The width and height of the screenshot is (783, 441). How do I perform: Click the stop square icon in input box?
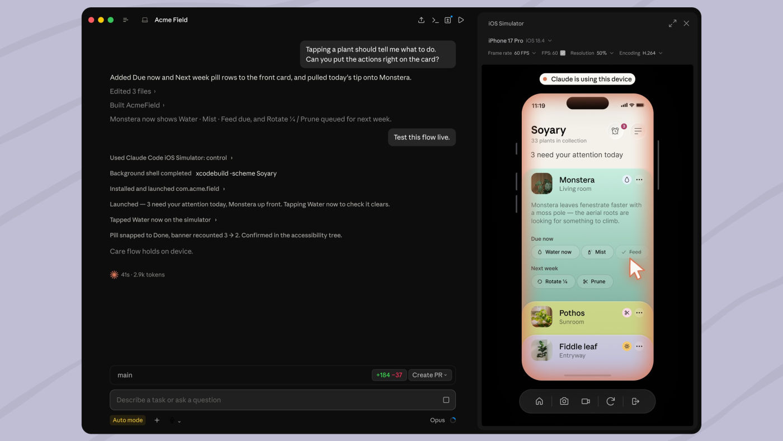point(446,400)
